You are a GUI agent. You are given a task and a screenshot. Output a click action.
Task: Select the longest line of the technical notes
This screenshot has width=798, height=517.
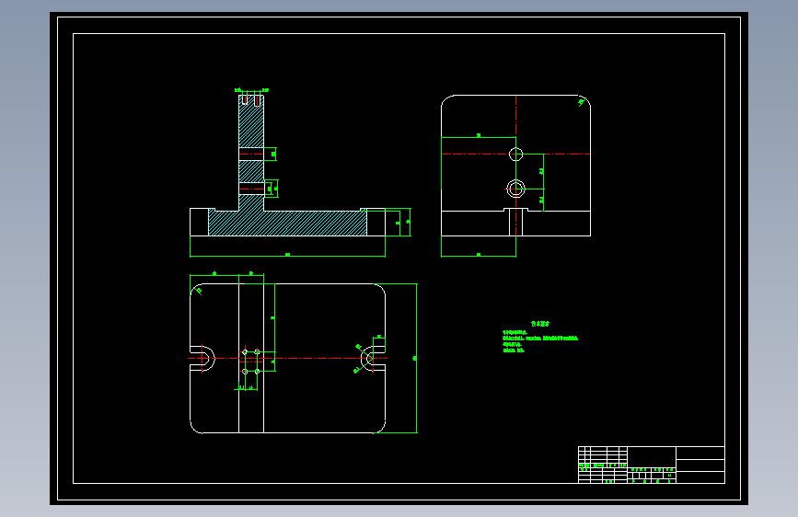(540, 339)
